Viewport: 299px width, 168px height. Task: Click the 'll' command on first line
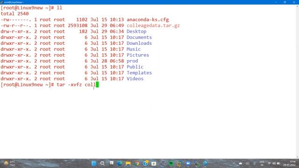[x=59, y=8]
